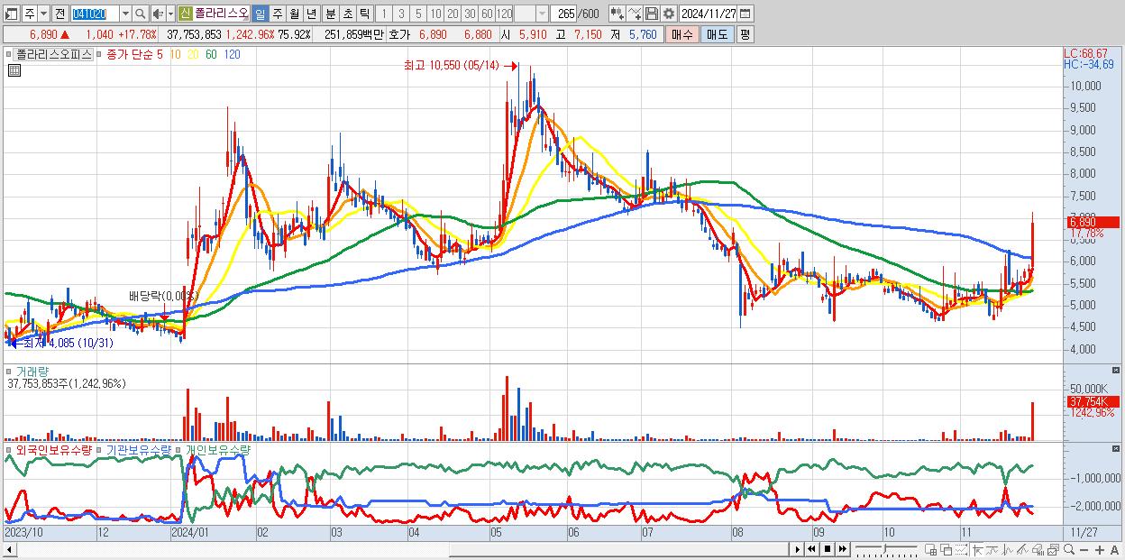Click the panel layout icon at toolbar start
Screen dimensions: 1125x560
tap(12, 14)
